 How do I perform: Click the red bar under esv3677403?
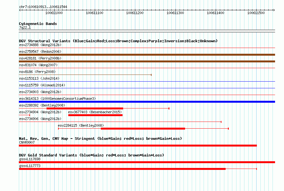tap(95, 115)
